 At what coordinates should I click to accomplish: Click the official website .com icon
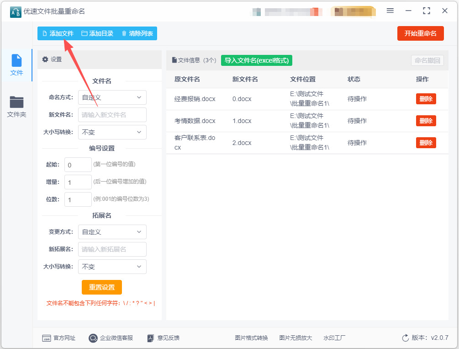[x=46, y=338]
